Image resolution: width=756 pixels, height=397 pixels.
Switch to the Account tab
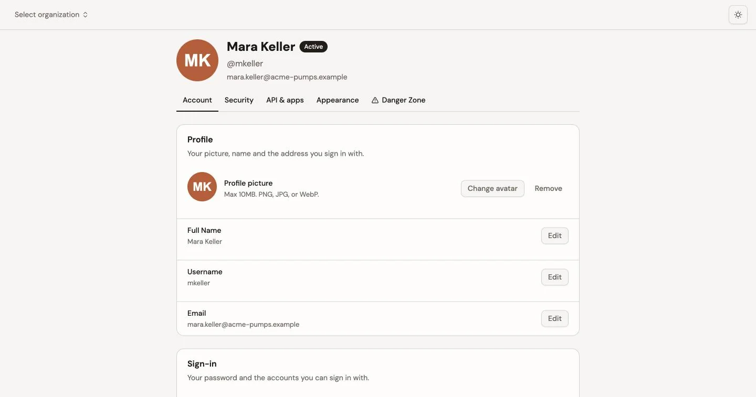[x=197, y=100]
